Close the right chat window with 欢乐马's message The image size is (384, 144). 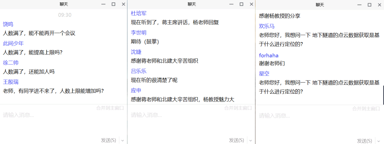(380, 5)
